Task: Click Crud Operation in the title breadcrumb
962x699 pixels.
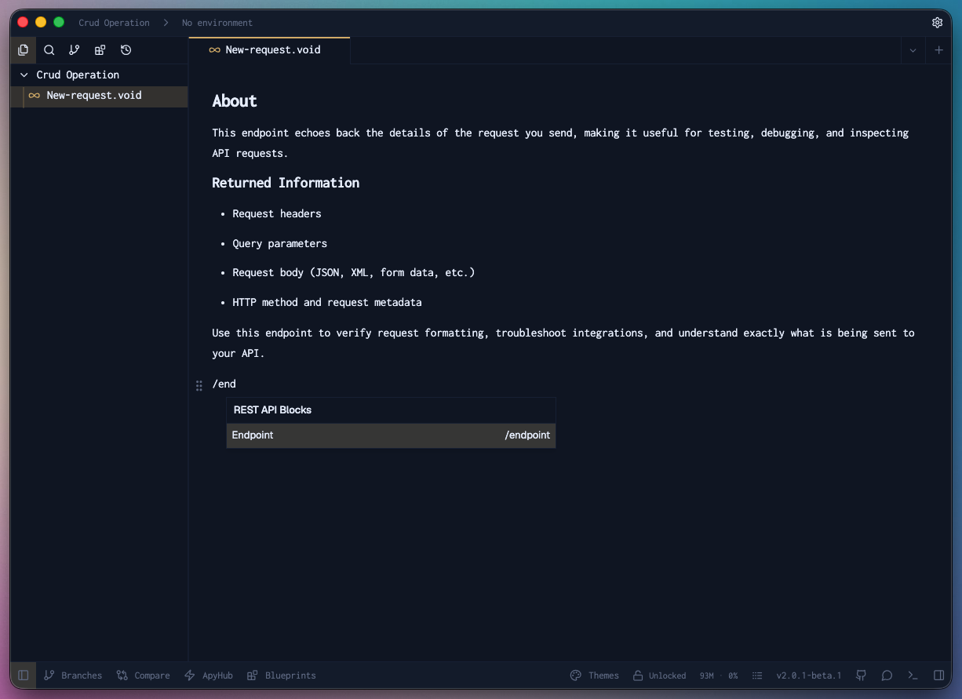Action: (114, 23)
